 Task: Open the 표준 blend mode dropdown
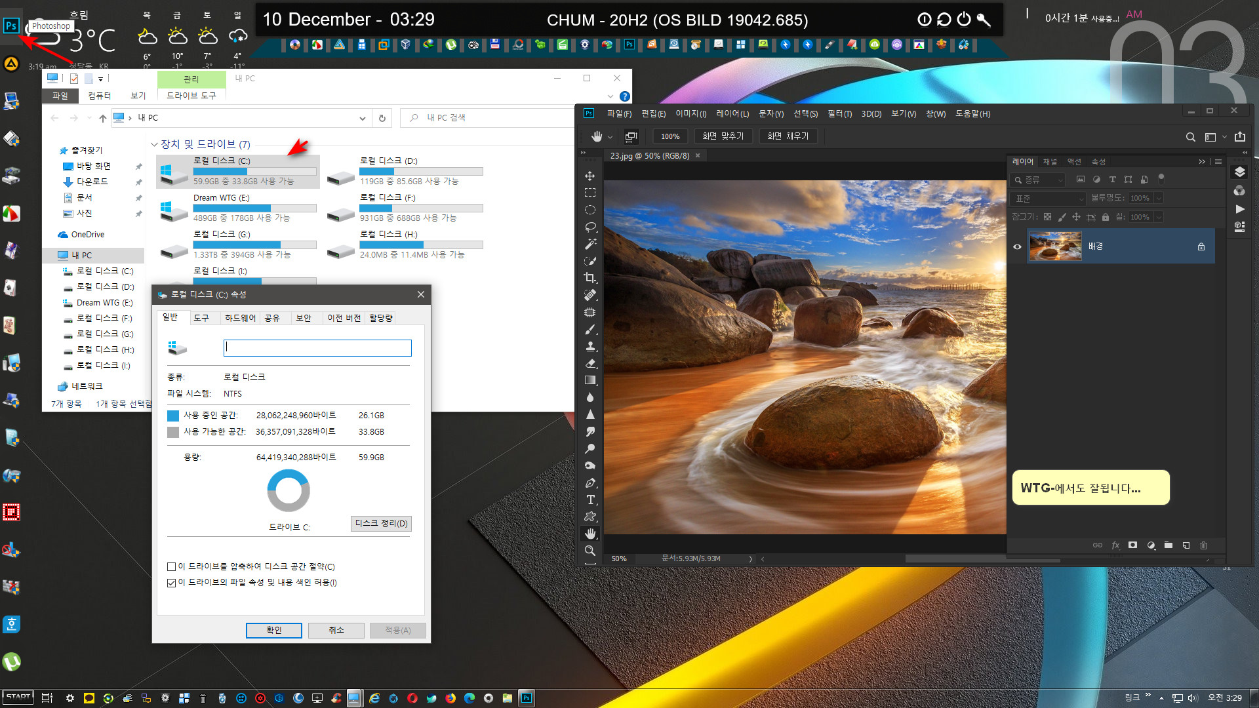point(1049,198)
